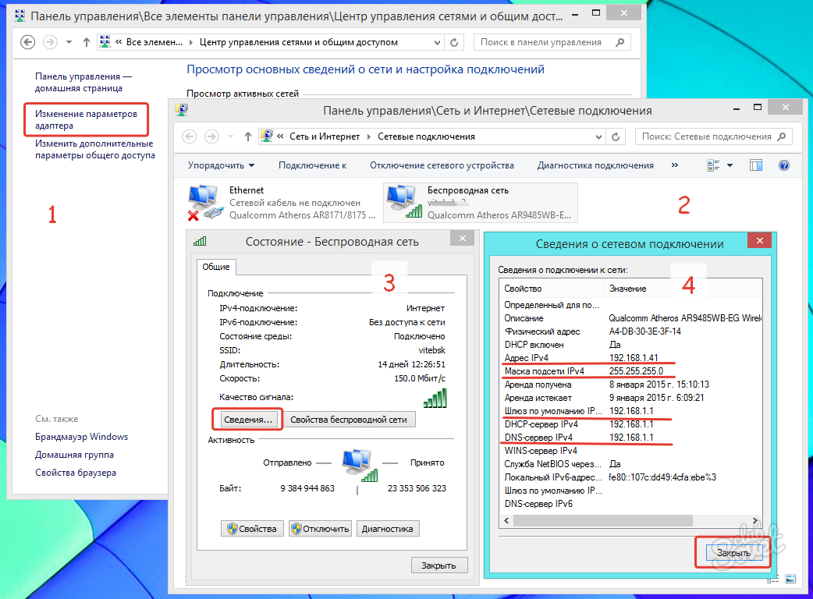Open Help icon in Network Connections
Viewport: 813px width, 599px height.
pos(784,165)
